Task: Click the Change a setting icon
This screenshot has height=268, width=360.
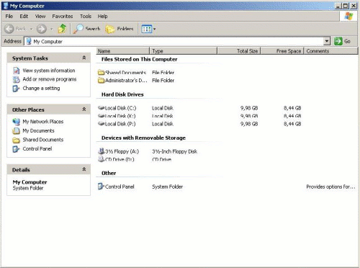Action: pos(16,89)
